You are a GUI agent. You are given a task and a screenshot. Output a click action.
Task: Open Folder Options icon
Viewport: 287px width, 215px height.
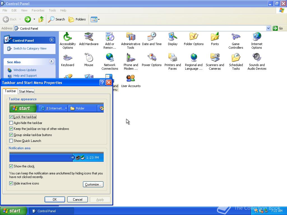pyautogui.click(x=194, y=39)
